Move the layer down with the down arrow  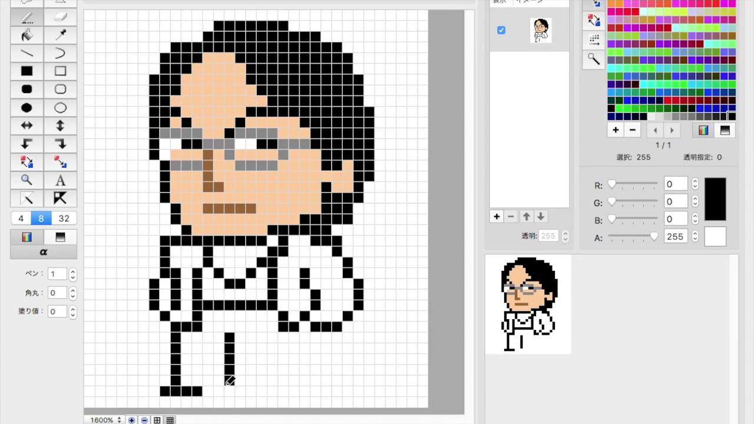(x=541, y=217)
